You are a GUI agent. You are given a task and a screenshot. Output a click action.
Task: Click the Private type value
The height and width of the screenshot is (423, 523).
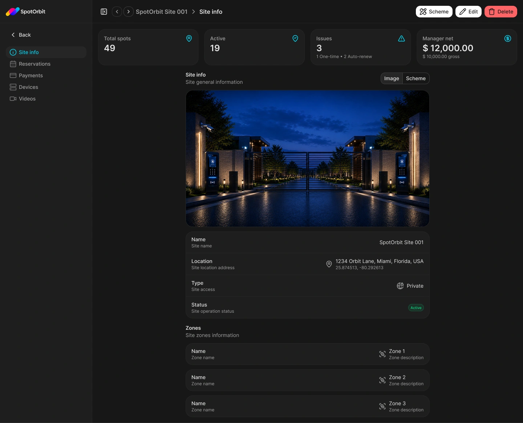[415, 286]
